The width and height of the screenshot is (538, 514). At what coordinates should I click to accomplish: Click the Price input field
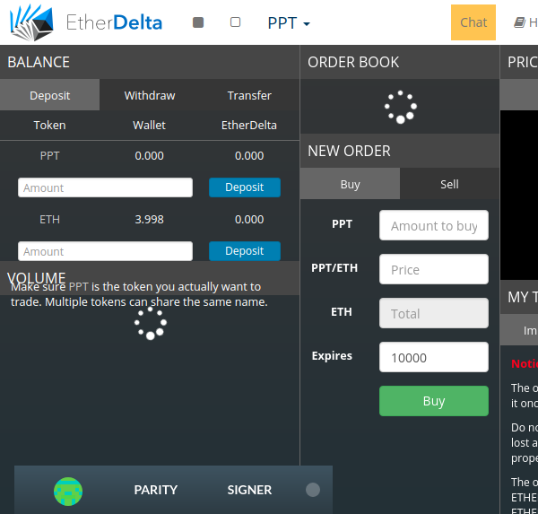[434, 269]
